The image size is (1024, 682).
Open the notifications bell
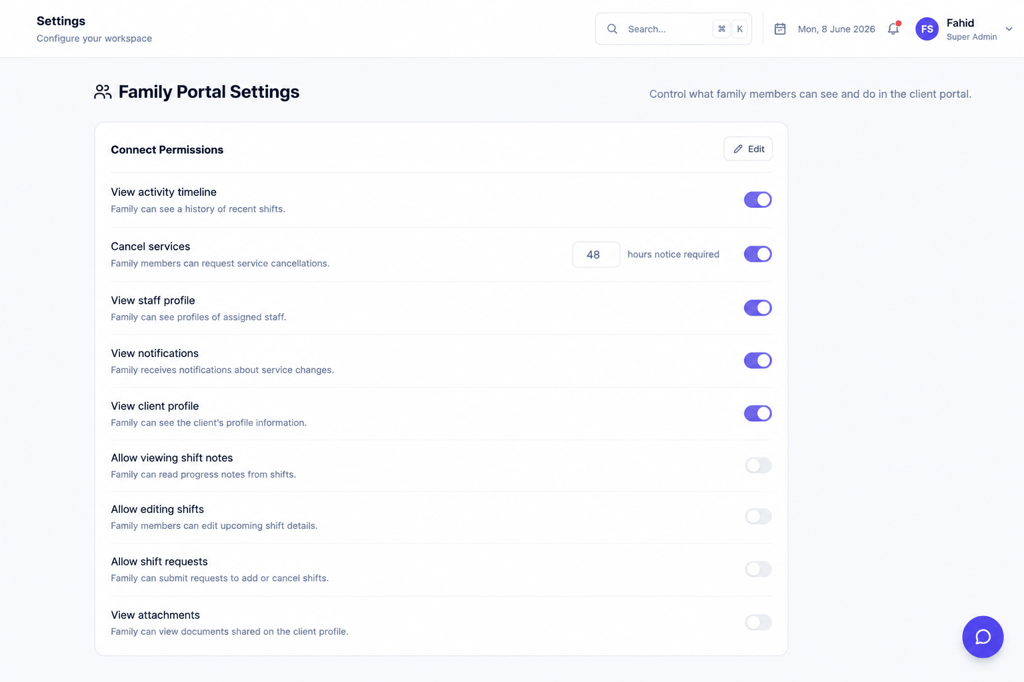tap(893, 29)
